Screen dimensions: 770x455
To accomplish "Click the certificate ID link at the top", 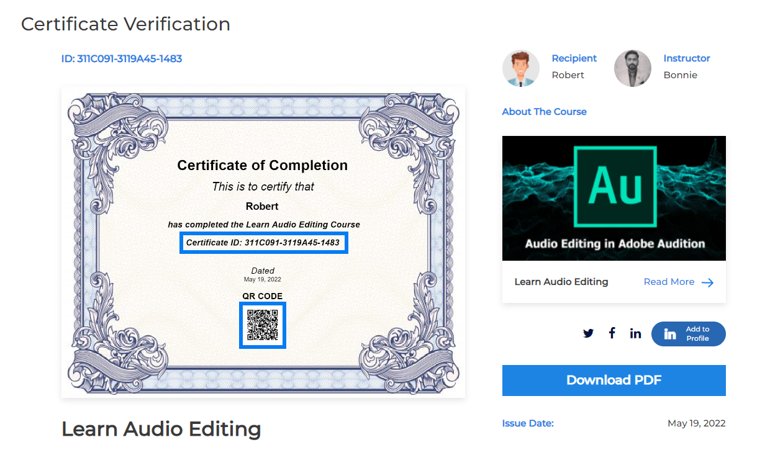I will tap(121, 58).
